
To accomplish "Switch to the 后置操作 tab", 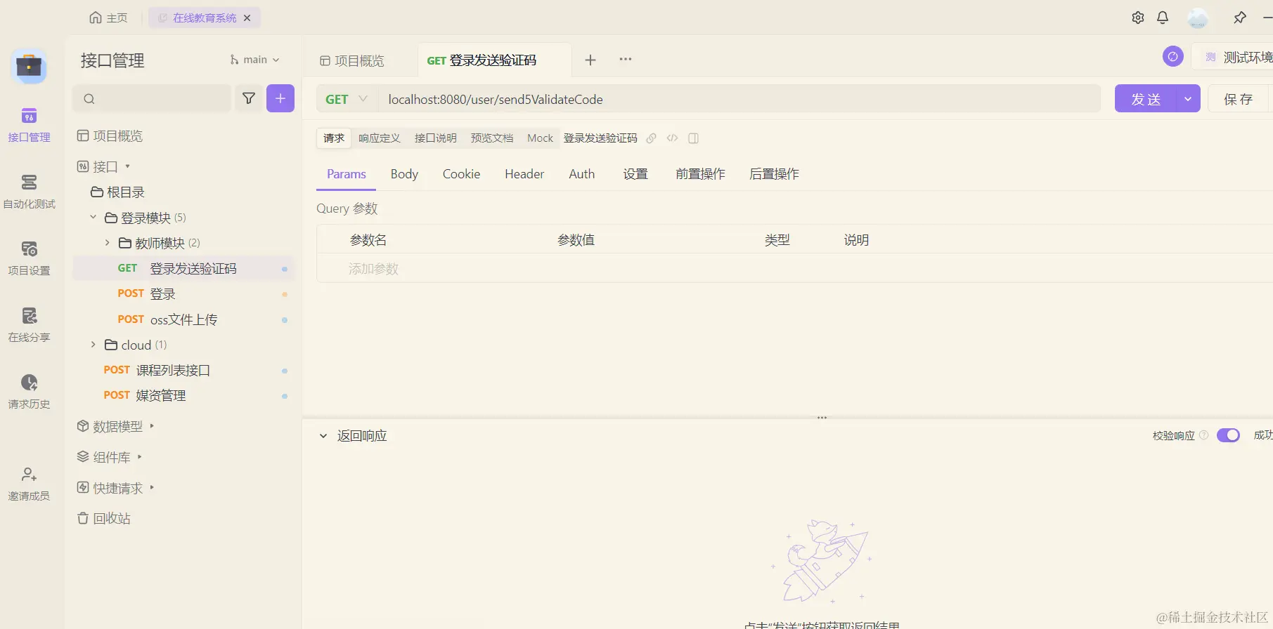I will [775, 174].
